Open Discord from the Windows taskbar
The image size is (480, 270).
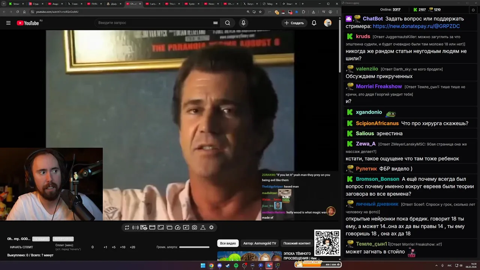tap(219, 265)
